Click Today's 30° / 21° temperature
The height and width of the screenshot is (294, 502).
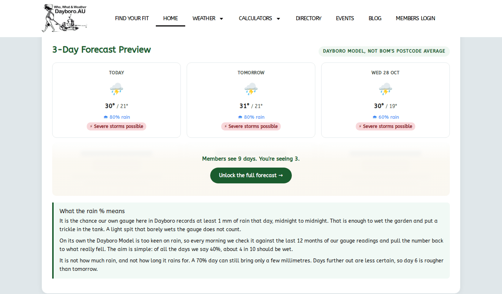pyautogui.click(x=116, y=106)
